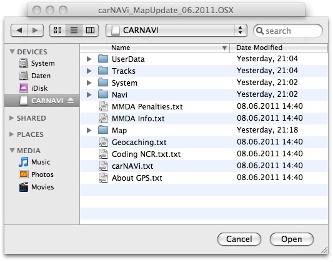Switch to column view mode
This screenshot has width=333, height=262.
(x=90, y=31)
